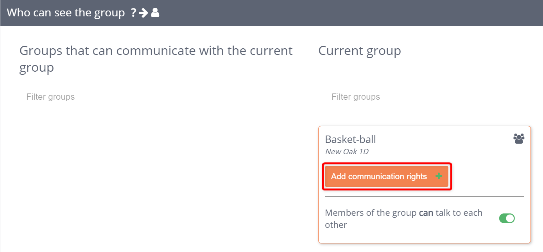Click the Who can see the group title
This screenshot has height=252, width=543.
(66, 12)
